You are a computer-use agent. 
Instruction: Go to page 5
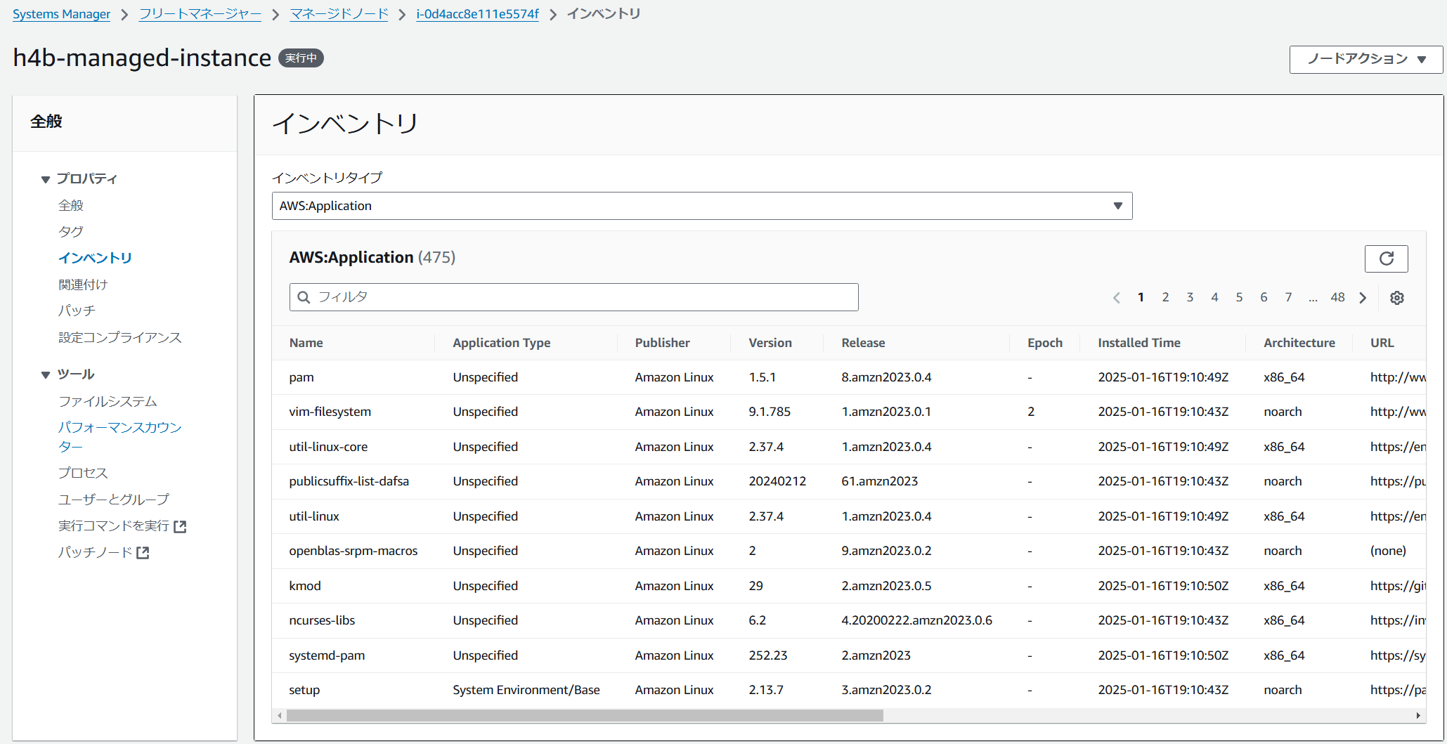1239,297
